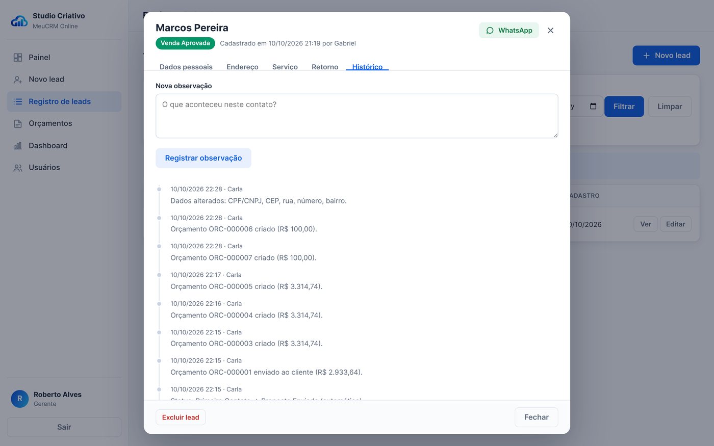Viewport: 714px width, 446px height.
Task: Click the Registrar observação button
Action: pos(203,158)
